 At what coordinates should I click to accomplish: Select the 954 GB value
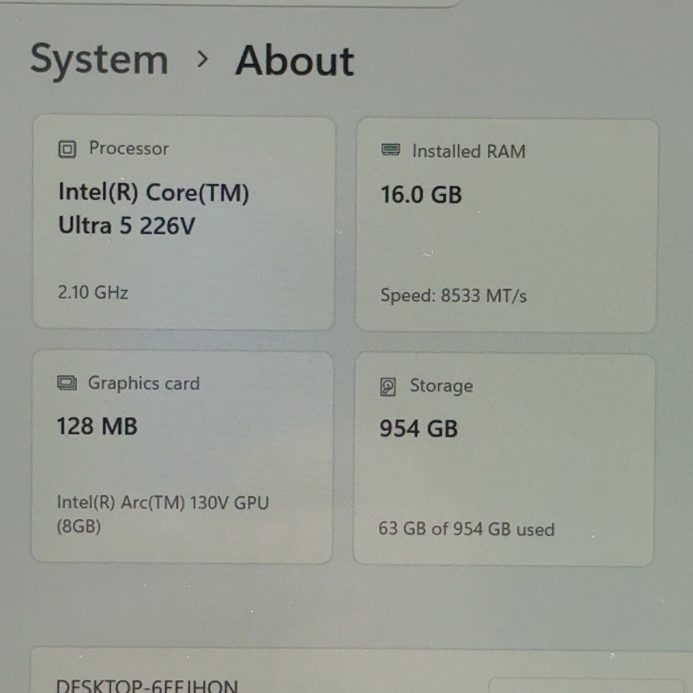pos(419,429)
